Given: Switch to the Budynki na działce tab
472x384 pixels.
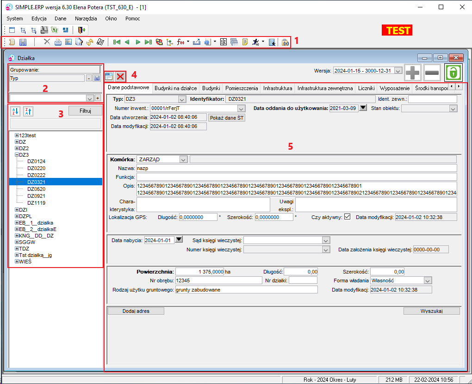Looking at the screenshot, I should click(175, 88).
